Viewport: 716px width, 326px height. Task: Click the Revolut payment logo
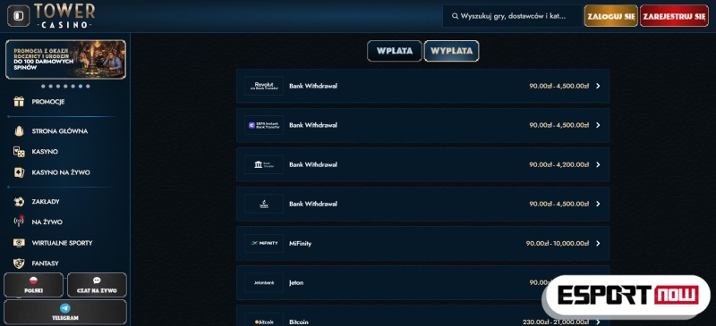click(x=264, y=86)
